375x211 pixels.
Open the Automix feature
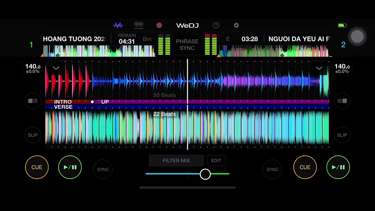point(139,25)
